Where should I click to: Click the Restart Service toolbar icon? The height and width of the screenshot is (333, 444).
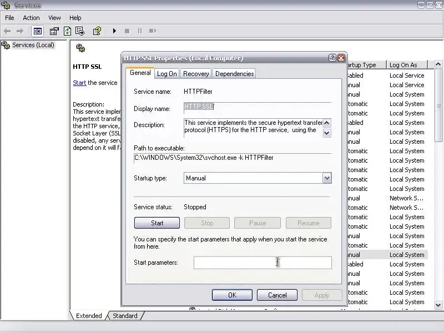coord(153,31)
